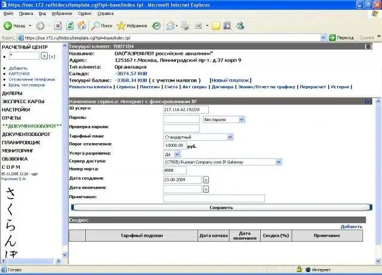Click the Добавить link above discounts table
The height and width of the screenshot is (275, 382).
point(351,227)
